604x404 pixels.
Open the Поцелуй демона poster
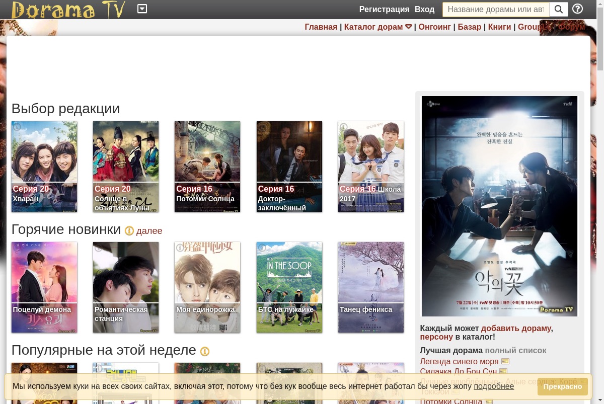(x=44, y=287)
